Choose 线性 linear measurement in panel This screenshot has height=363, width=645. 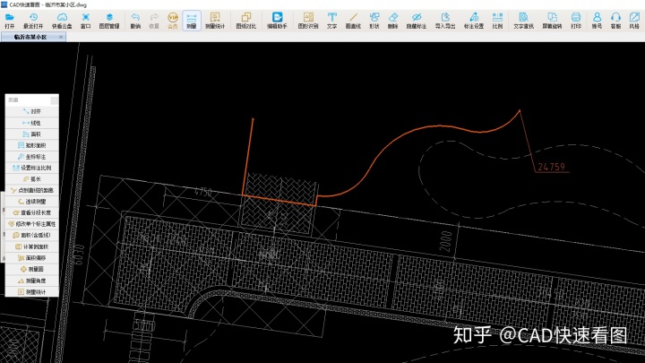coord(32,123)
